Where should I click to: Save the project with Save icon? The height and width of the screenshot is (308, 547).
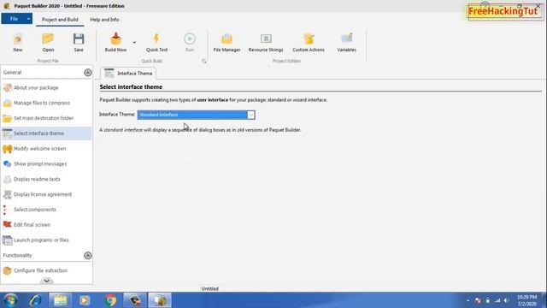click(79, 42)
